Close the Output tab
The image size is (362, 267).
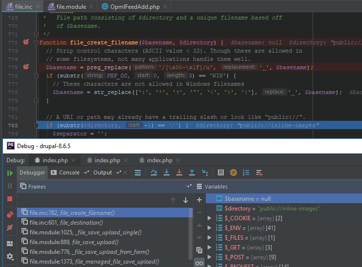(125, 172)
